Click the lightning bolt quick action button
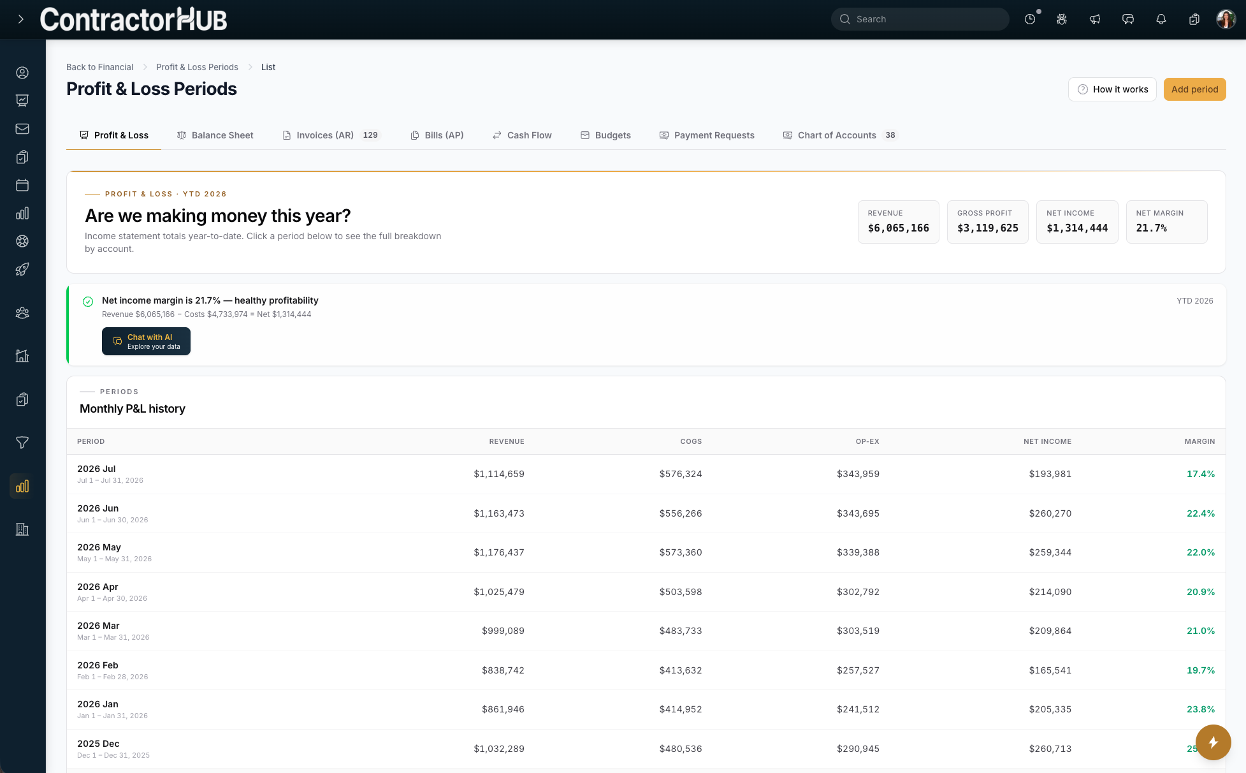The height and width of the screenshot is (773, 1246). [1213, 742]
